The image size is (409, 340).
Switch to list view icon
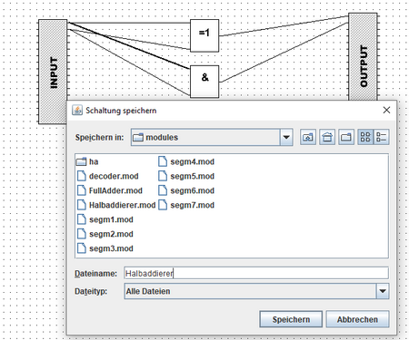(365, 138)
